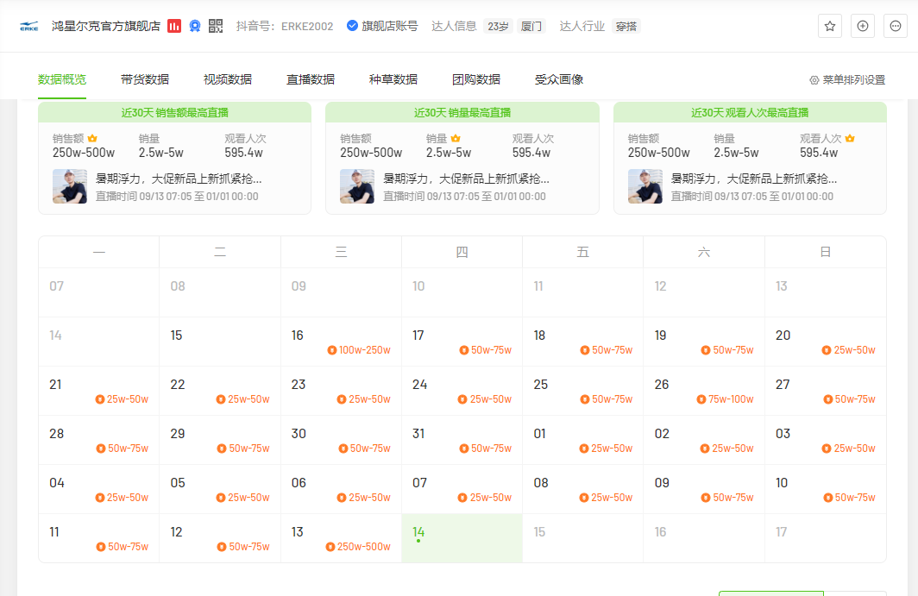Open the 团购数据 tab
Viewport: 918px width, 596px height.
coord(476,79)
